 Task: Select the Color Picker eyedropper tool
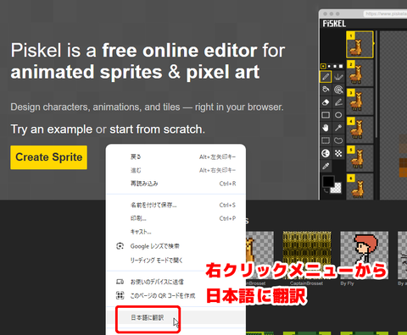coord(326,166)
